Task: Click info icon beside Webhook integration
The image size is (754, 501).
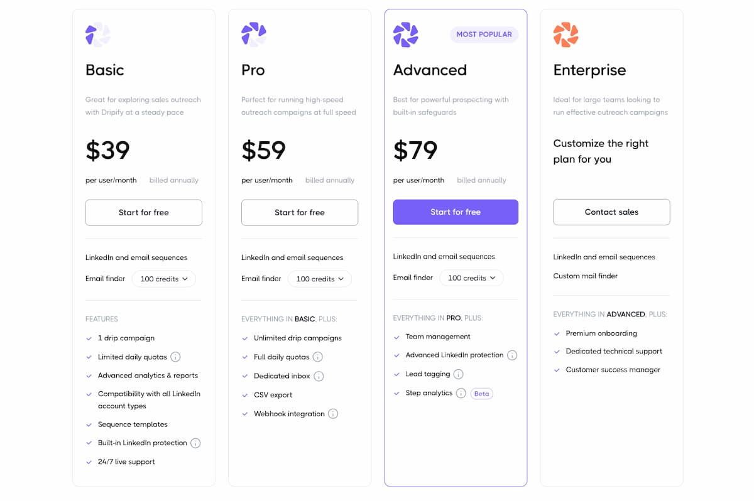Action: [x=333, y=414]
